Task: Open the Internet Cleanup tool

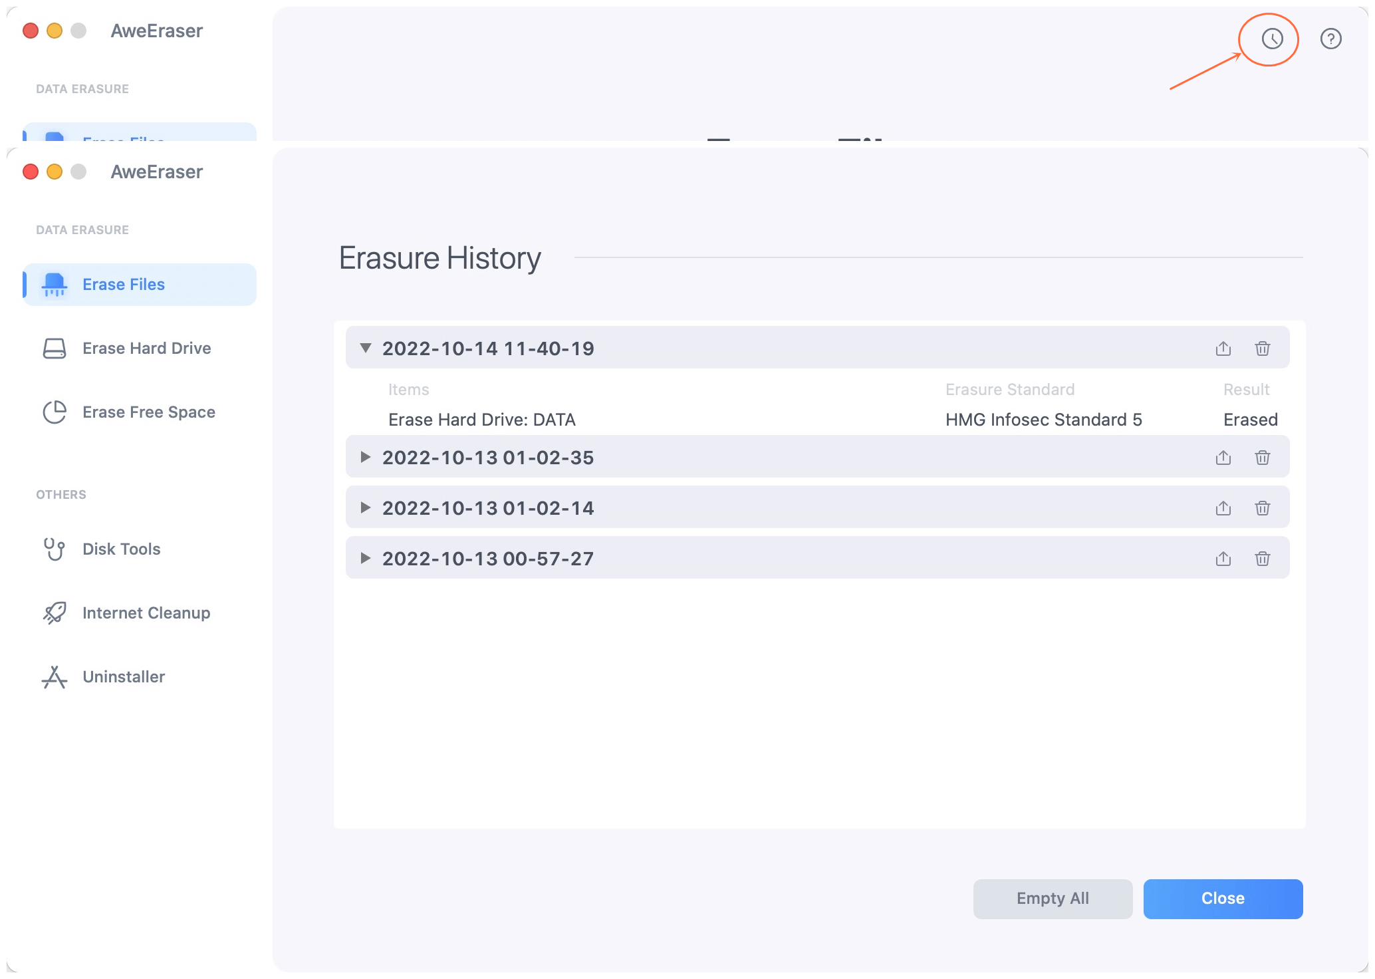Action: (x=146, y=613)
